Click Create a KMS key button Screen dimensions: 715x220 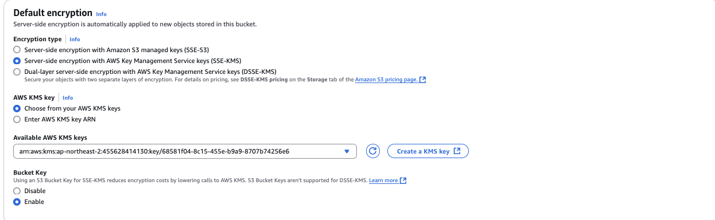point(428,151)
